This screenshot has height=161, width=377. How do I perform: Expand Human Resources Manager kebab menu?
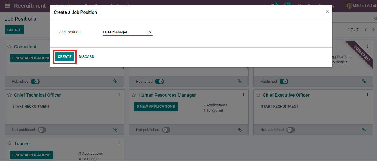click(x=243, y=94)
